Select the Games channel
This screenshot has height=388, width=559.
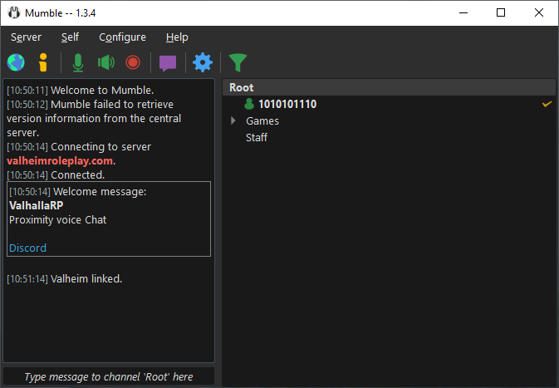[x=262, y=121]
